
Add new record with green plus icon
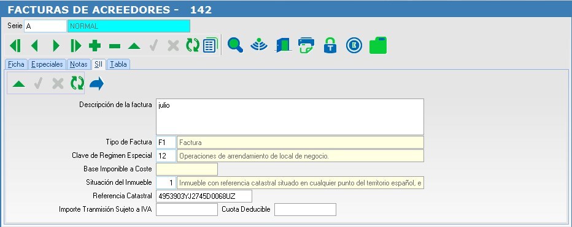pyautogui.click(x=95, y=46)
